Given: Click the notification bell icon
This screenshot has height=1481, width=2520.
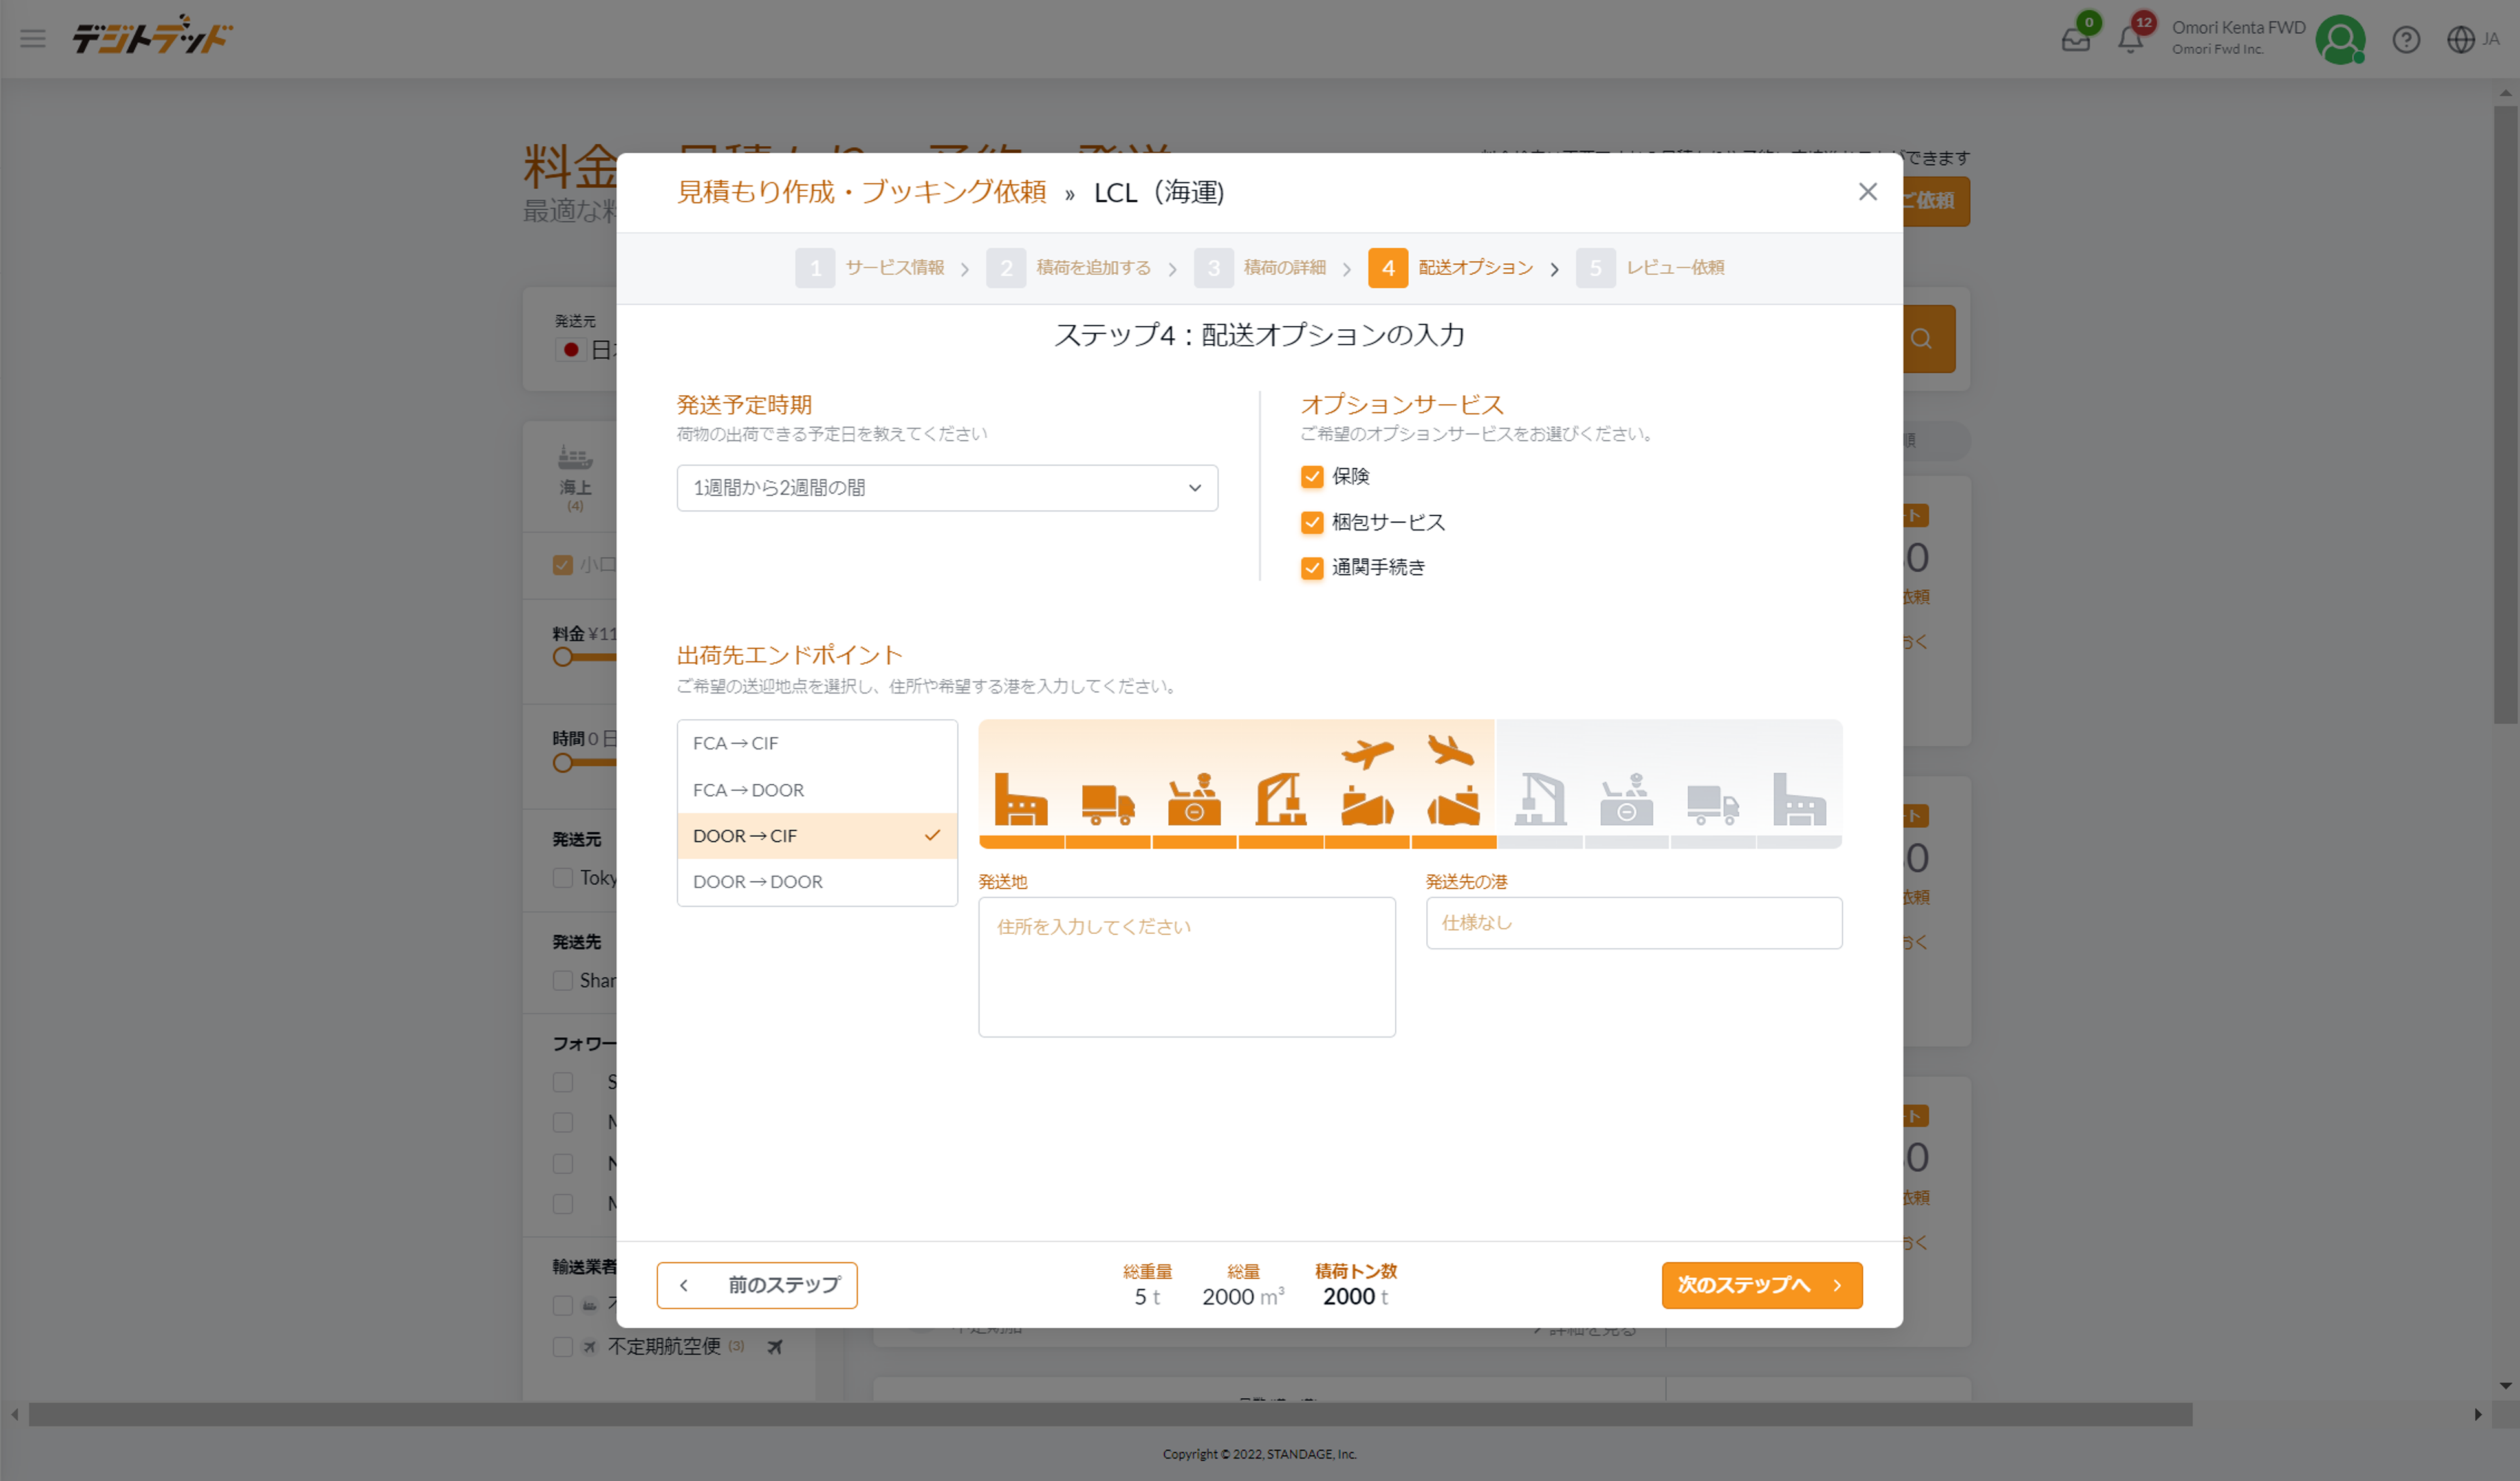Looking at the screenshot, I should tap(2130, 40).
